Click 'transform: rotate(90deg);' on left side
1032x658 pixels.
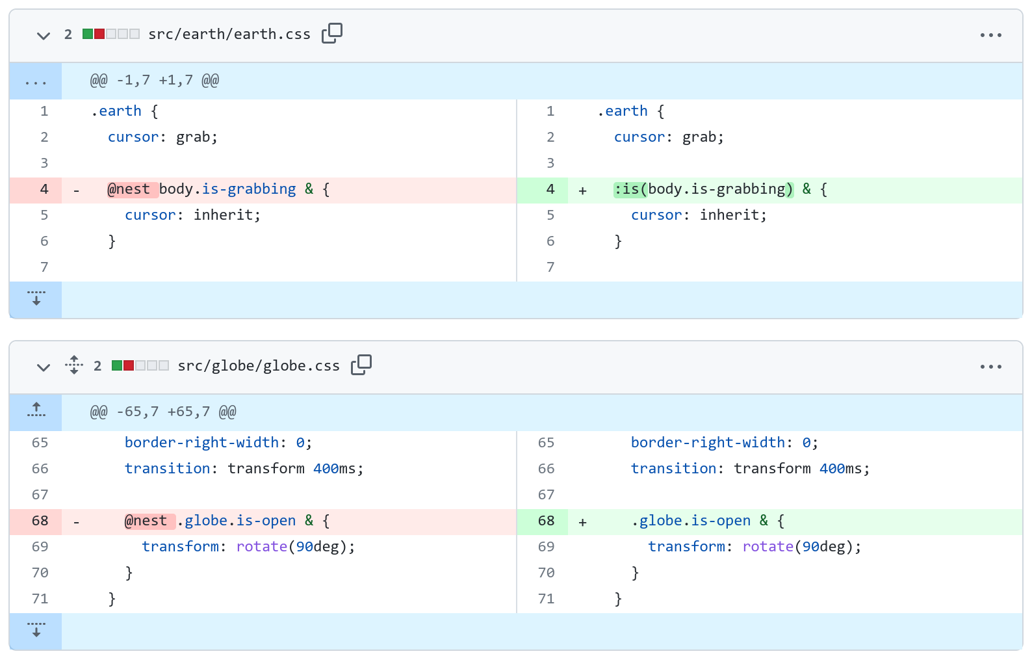tap(249, 547)
